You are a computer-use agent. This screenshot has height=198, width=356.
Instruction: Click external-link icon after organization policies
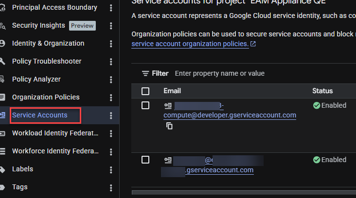point(253,44)
